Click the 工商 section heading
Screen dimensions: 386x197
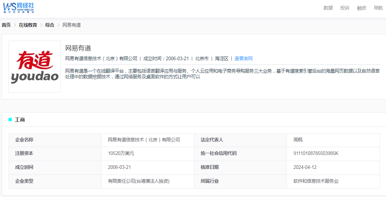[x=20, y=120]
